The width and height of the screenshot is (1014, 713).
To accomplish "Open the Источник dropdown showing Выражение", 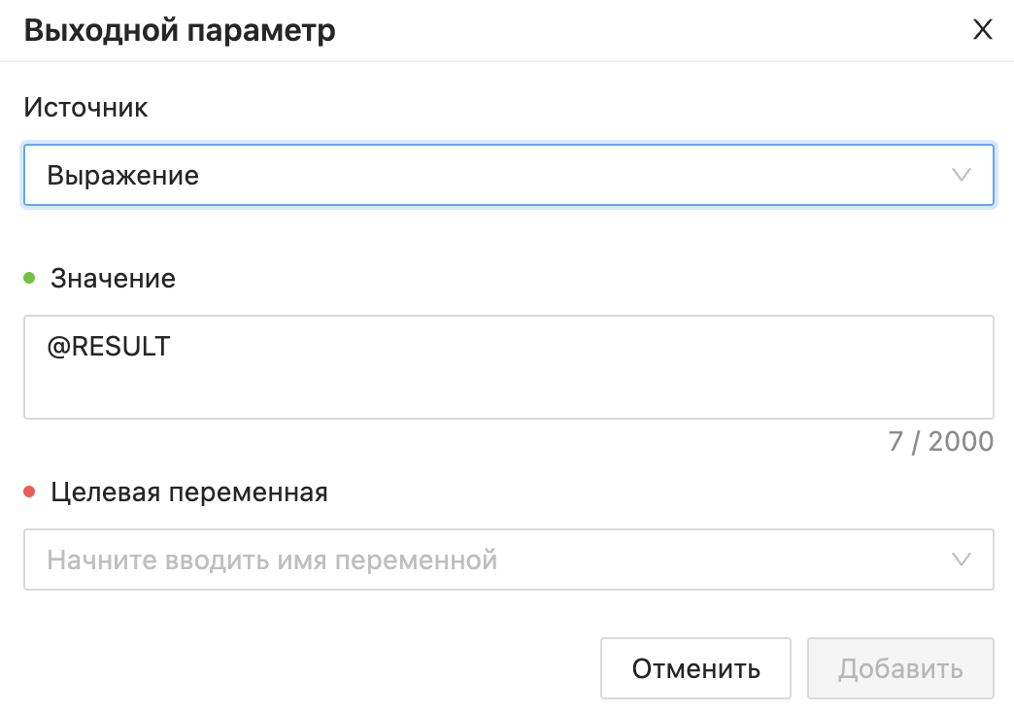I will [508, 175].
